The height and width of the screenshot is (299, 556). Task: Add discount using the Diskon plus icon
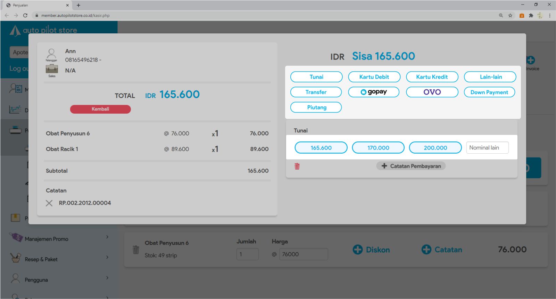tap(358, 250)
